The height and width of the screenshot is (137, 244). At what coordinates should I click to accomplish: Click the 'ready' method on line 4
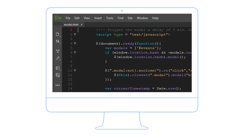pyautogui.click(x=128, y=44)
